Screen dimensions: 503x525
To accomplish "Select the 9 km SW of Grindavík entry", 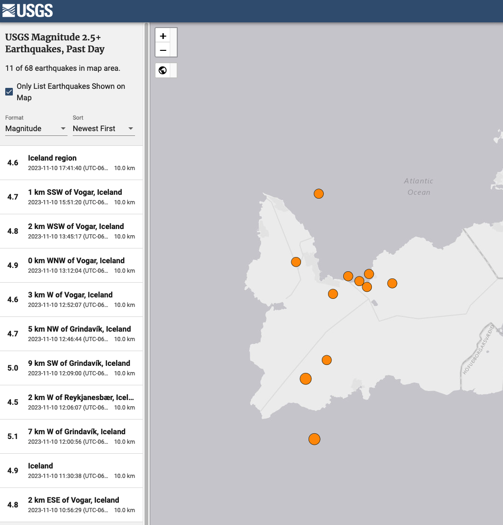I will [71, 368].
